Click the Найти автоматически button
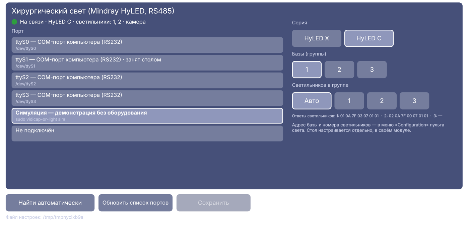469x236 pixels. pos(50,203)
